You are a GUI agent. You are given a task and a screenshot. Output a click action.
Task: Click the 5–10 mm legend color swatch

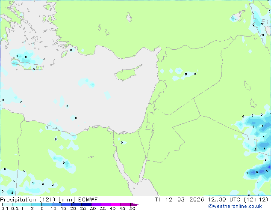coord(47,204)
